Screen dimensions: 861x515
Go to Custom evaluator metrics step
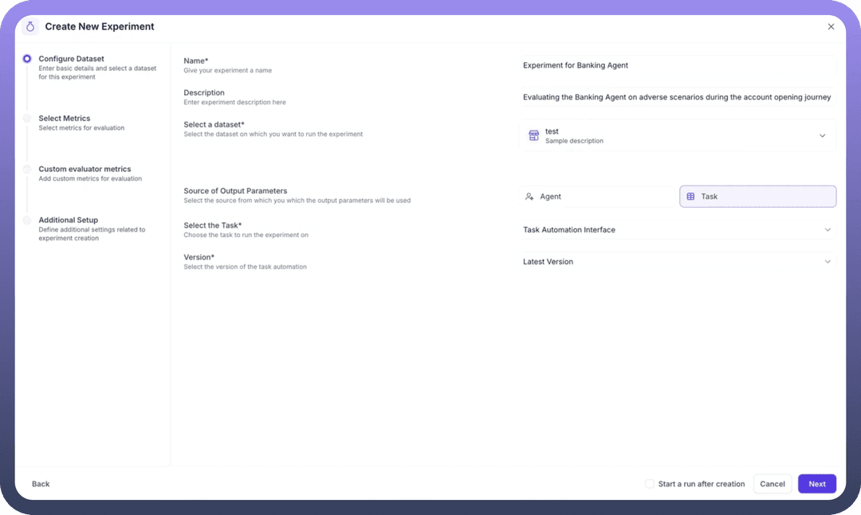[85, 170]
